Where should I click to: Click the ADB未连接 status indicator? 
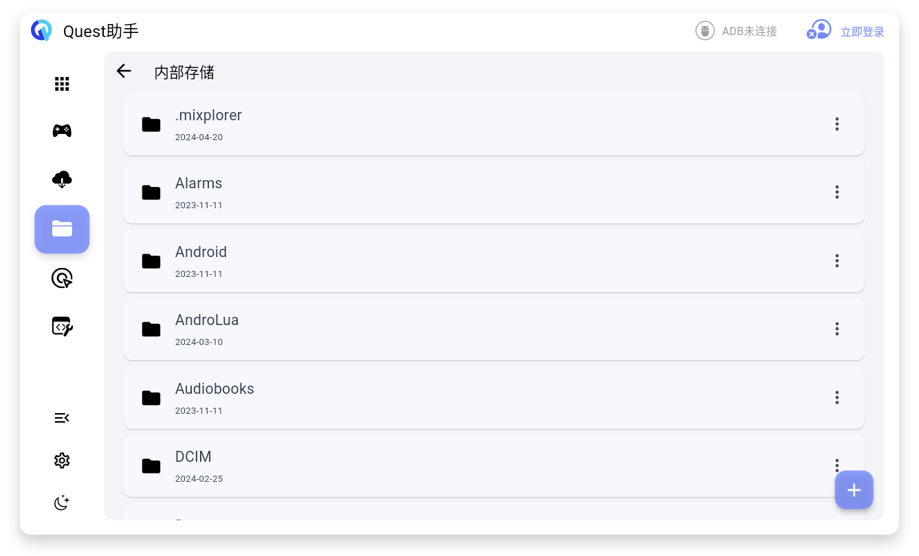coord(736,31)
